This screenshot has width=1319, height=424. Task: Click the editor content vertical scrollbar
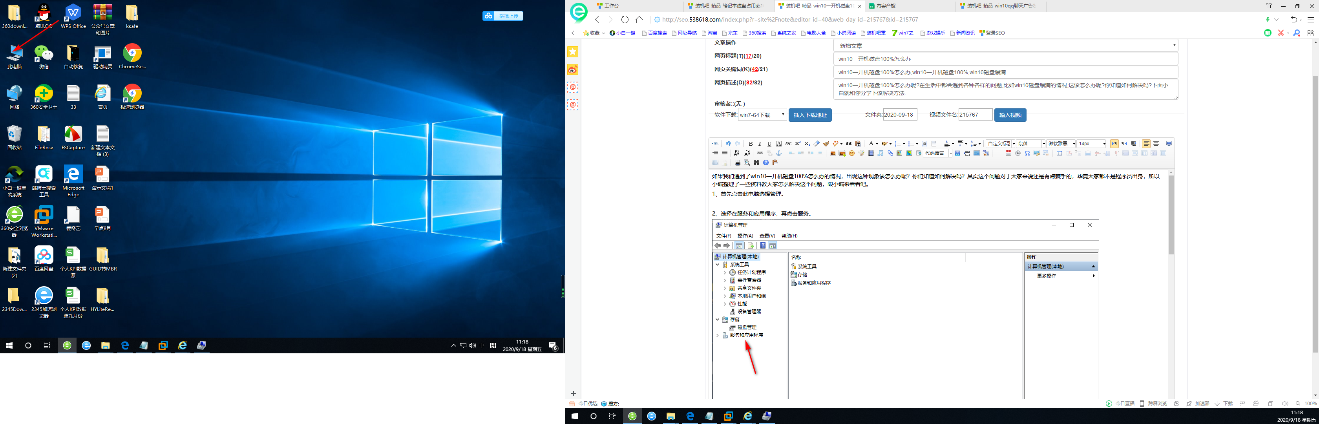(1171, 215)
